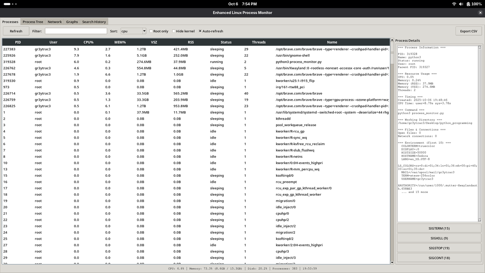The image size is (485, 273).
Task: Click the process list vertical scrollbar thumb
Action: click(392, 53)
